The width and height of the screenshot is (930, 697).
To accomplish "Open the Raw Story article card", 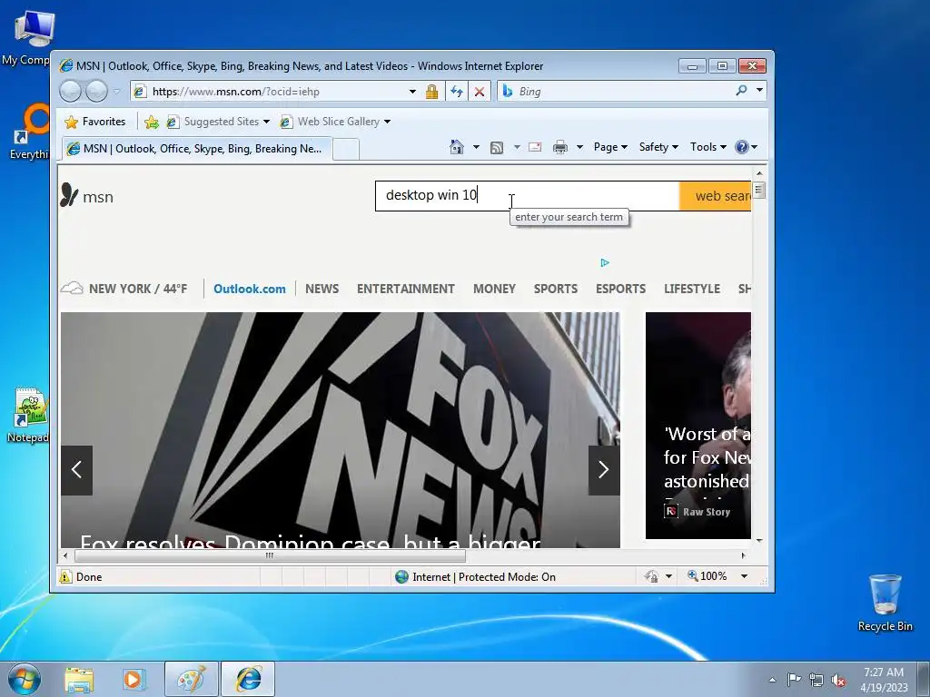I will (x=698, y=426).
